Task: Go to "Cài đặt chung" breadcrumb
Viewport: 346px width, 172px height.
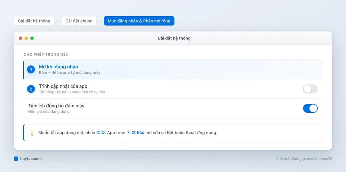Action: (79, 21)
